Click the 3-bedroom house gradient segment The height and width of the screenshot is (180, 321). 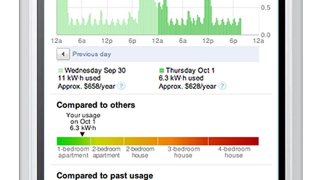(183, 140)
